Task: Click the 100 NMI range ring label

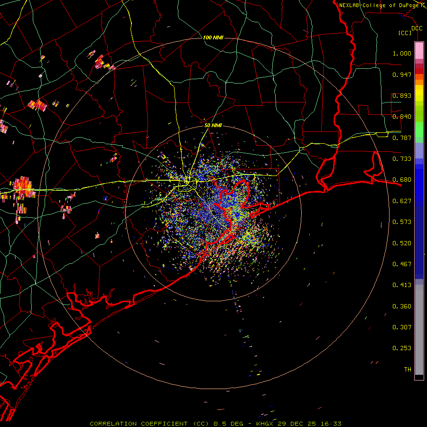Action: click(x=213, y=37)
